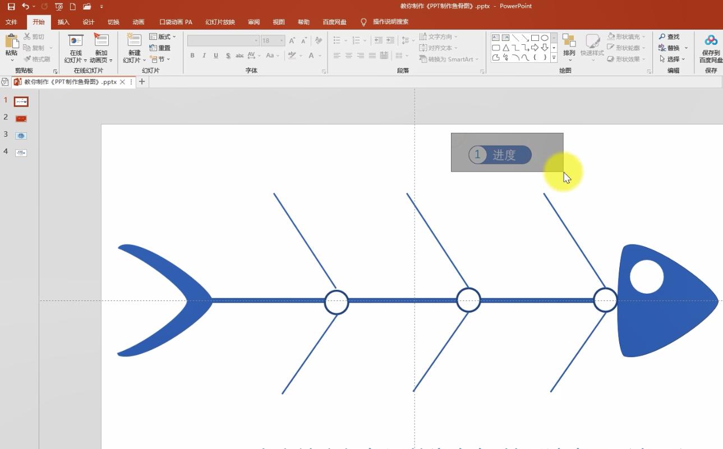
Task: Toggle Bold formatting button
Action: 192,55
